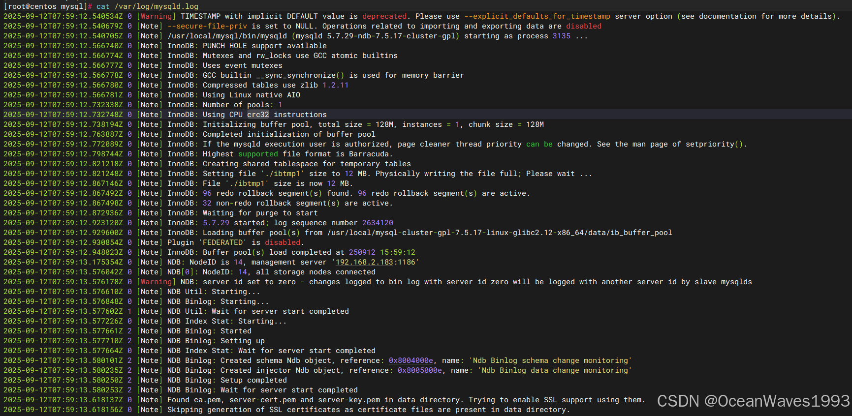Image resolution: width=852 pixels, height=416 pixels.
Task: Click '--explicit_defaults_for_timestamp' option text
Action: click(x=537, y=16)
